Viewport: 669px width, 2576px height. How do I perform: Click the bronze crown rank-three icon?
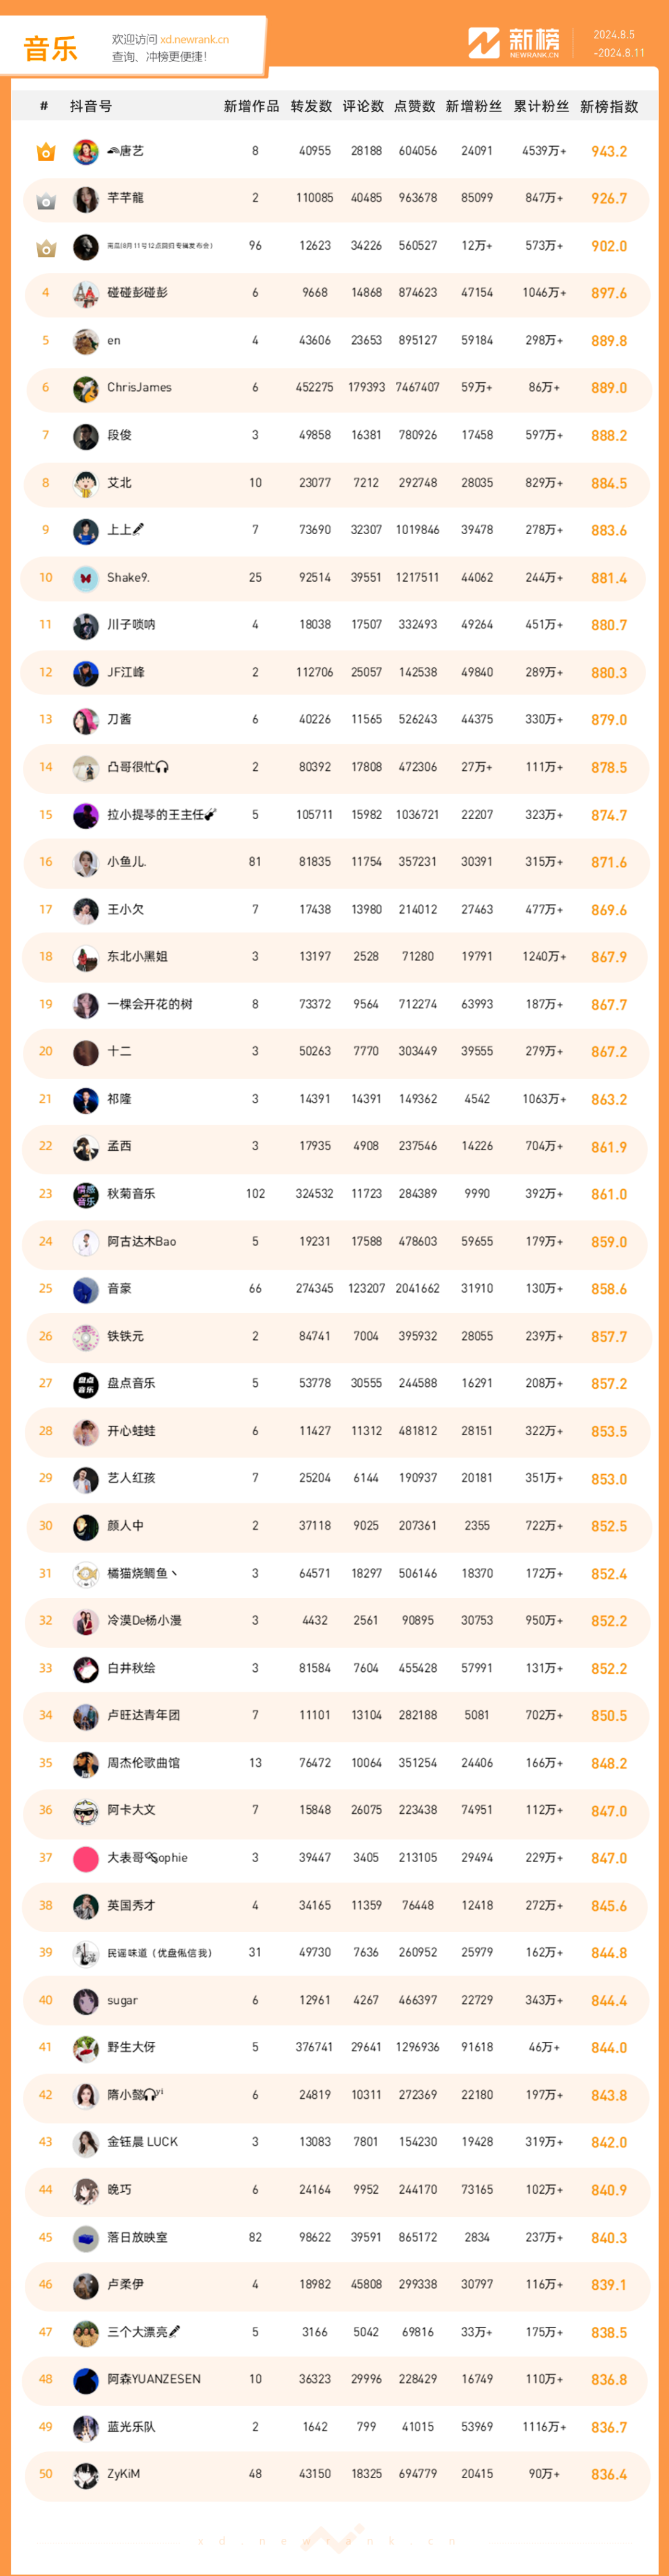[45, 247]
